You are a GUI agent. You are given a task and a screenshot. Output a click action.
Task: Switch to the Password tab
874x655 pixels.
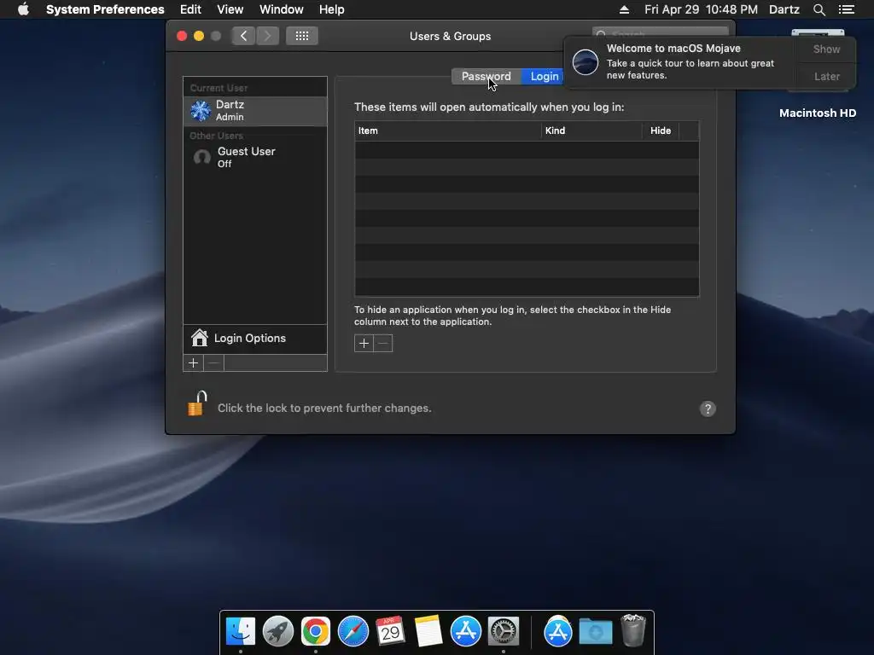[x=486, y=76]
